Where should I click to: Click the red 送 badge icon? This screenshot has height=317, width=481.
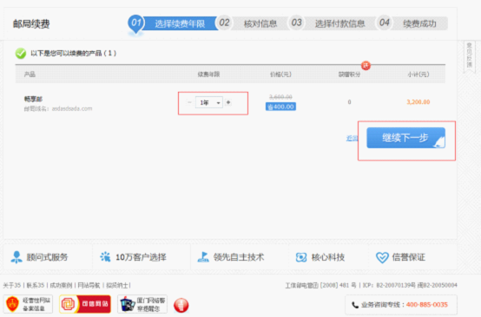(366, 65)
